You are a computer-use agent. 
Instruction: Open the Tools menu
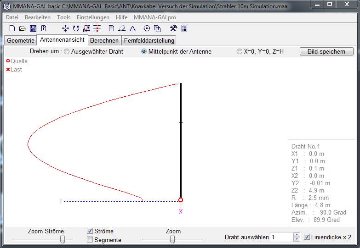click(64, 17)
